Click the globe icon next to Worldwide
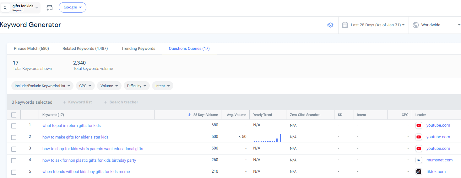Viewport: 461px width, 178px height. pyautogui.click(x=416, y=25)
